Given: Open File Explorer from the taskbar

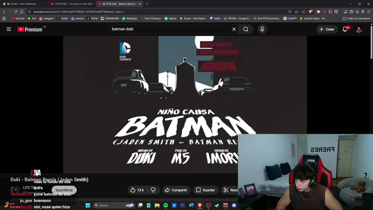Looking at the screenshot, I should [x=157, y=205].
